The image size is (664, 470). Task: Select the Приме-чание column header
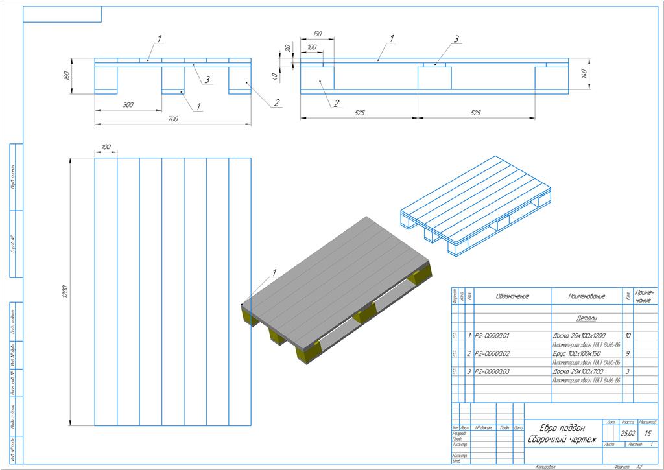coord(645,296)
